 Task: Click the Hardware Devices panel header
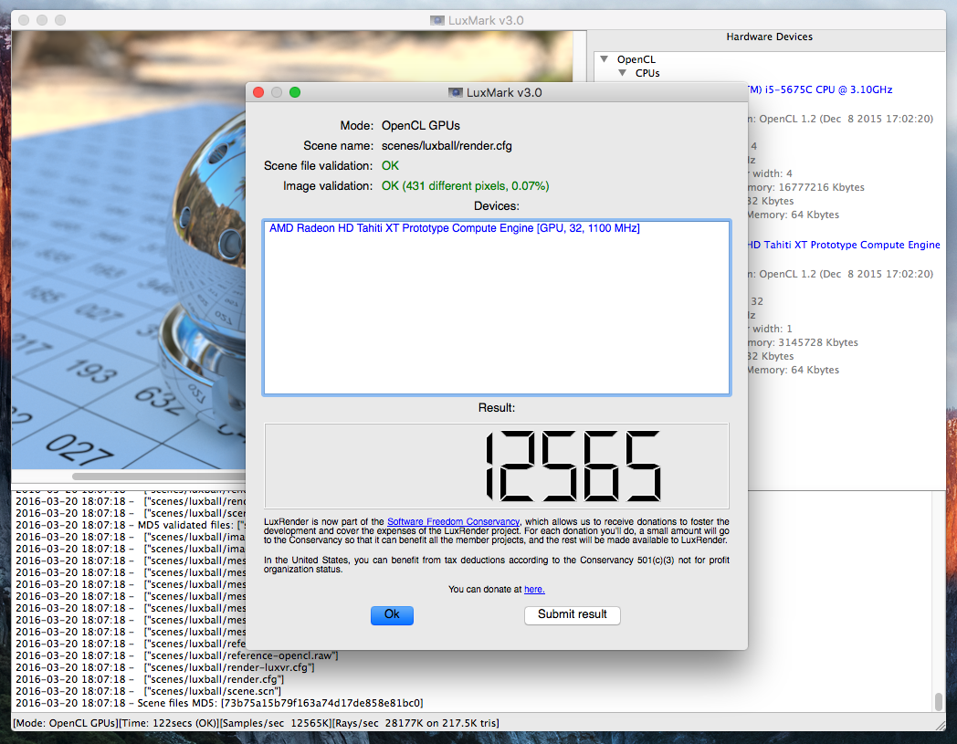click(769, 37)
